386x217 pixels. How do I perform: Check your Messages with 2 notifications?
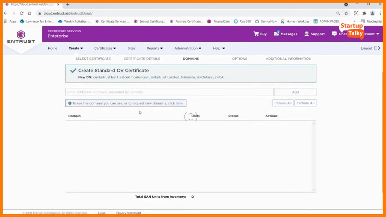click(x=285, y=33)
